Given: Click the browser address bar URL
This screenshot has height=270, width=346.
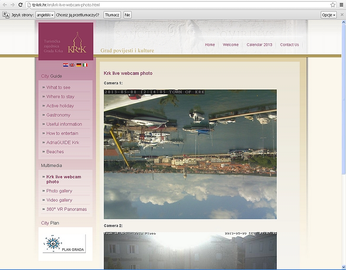Looking at the screenshot, I should [x=173, y=5].
